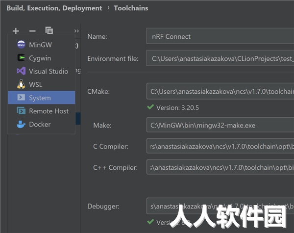
Task: Click the Cygwin terminal icon
Action: (x=21, y=58)
